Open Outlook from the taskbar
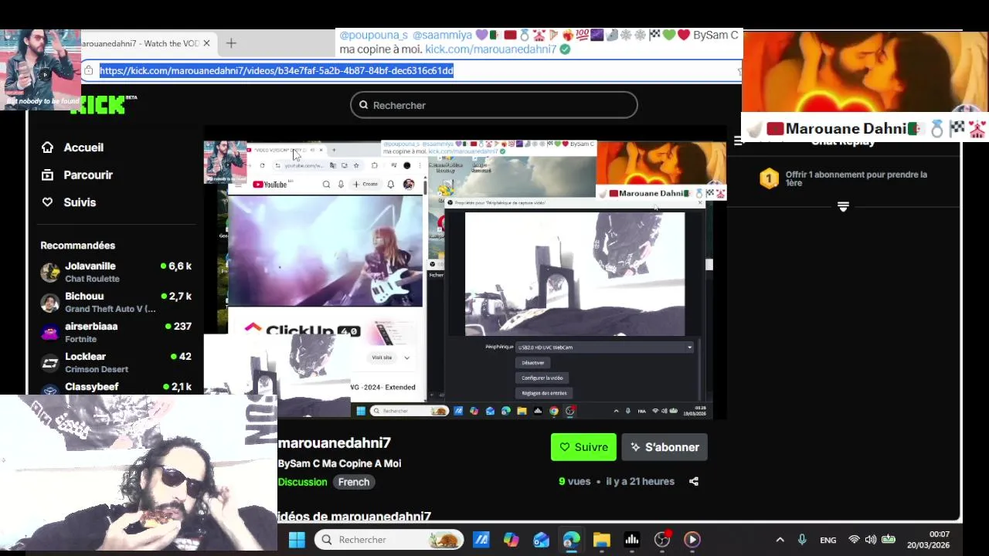Screen dimensions: 989x556 tap(541, 540)
